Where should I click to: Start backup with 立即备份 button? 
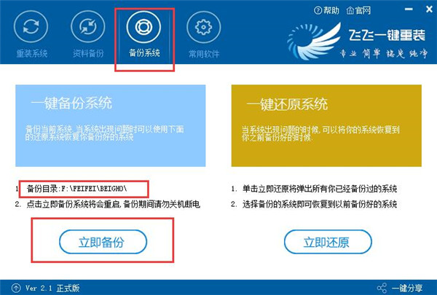[103, 242]
